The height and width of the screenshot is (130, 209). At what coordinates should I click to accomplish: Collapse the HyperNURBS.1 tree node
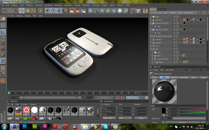[x=153, y=59]
